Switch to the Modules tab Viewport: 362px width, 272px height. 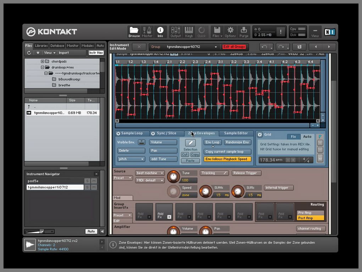coord(88,46)
